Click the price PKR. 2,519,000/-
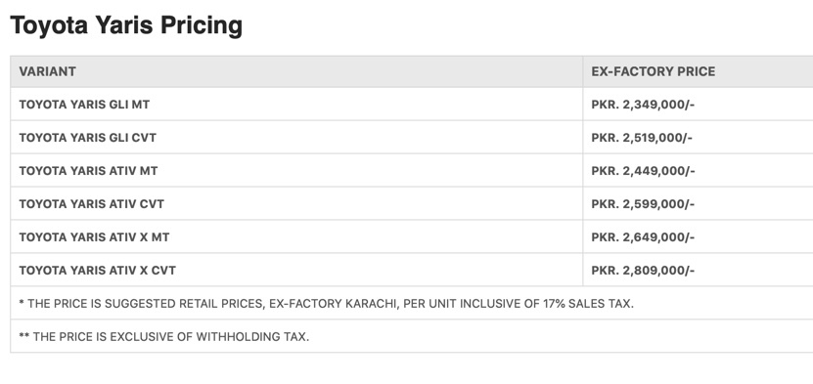The width and height of the screenshot is (813, 384). click(x=642, y=138)
